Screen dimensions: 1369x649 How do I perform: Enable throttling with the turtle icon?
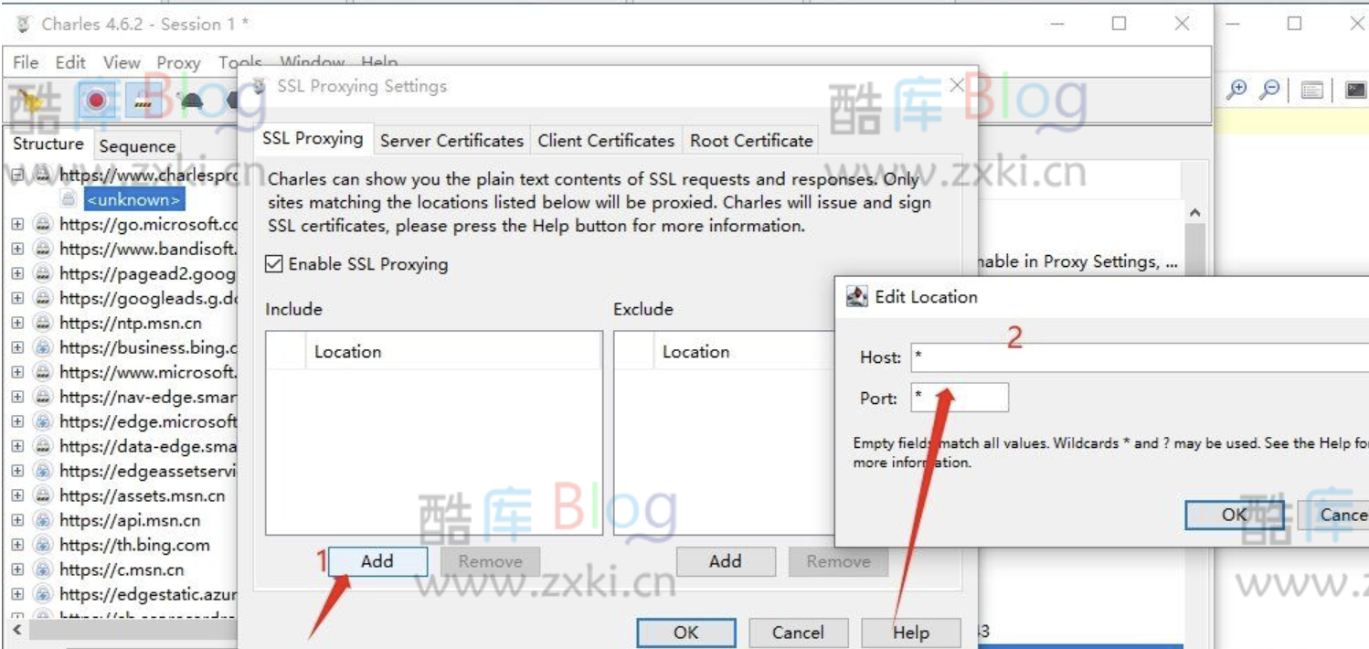click(192, 101)
